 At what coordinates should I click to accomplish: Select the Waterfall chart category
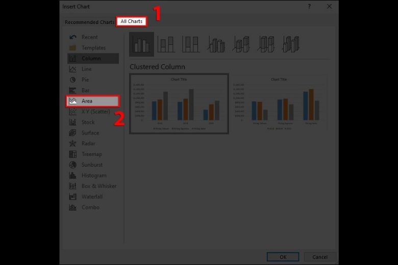pos(93,197)
